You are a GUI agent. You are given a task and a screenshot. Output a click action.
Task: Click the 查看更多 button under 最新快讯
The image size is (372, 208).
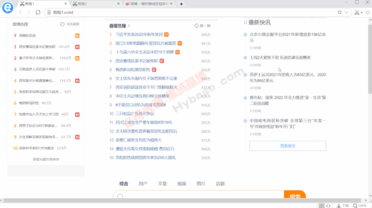pos(288,146)
